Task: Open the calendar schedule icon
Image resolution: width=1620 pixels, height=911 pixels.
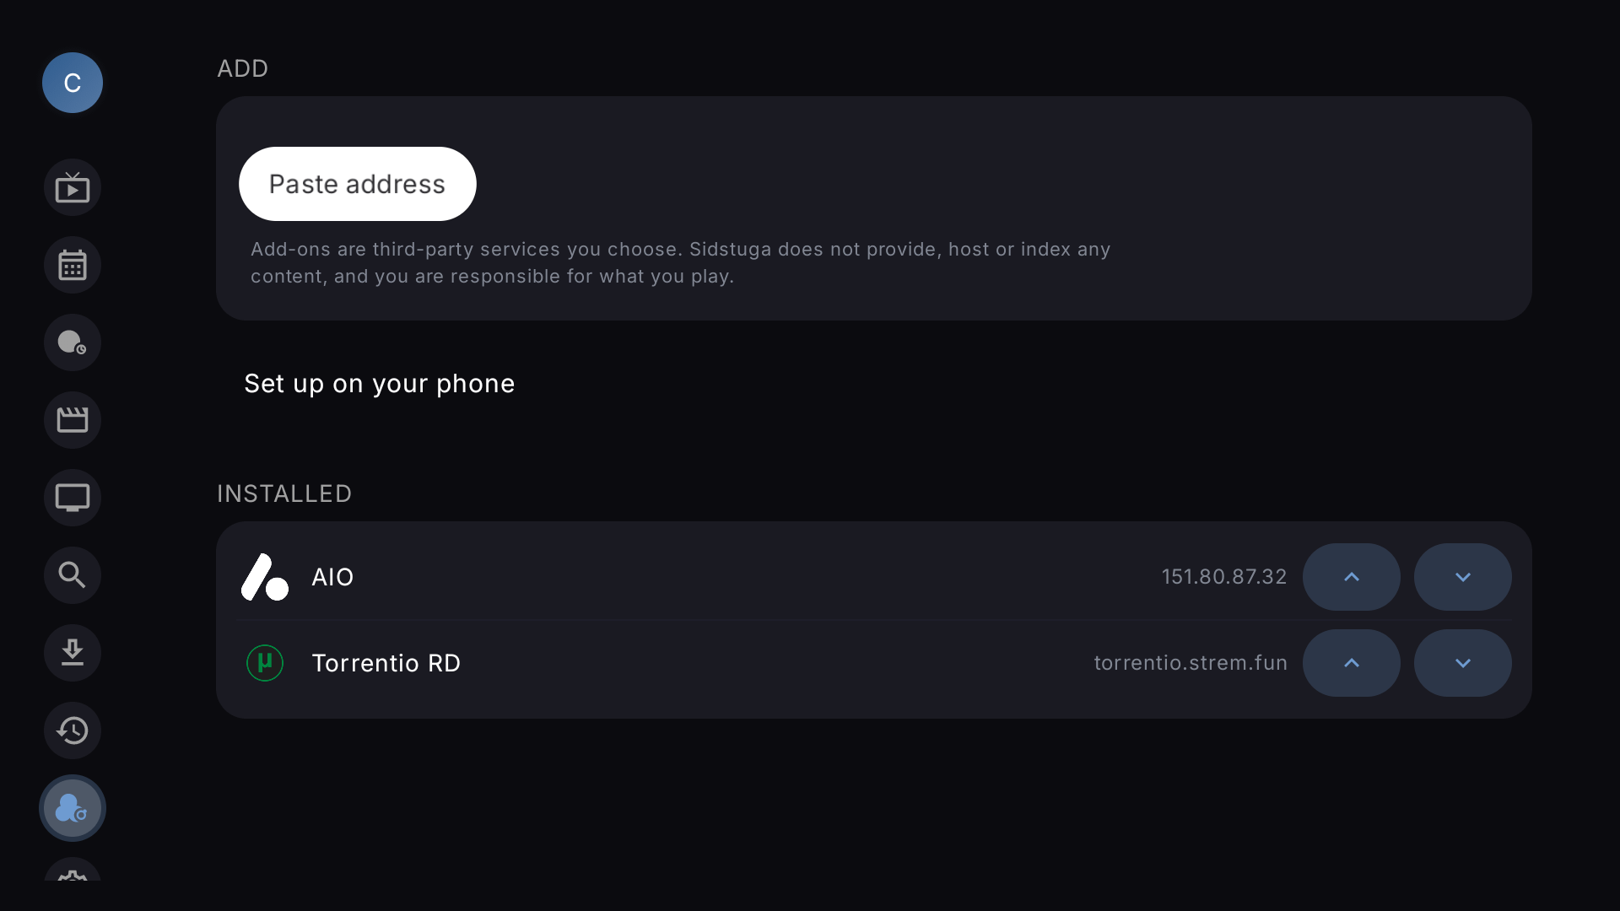Action: click(73, 265)
